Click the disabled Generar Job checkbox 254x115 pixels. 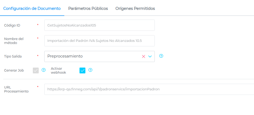[x=36, y=70]
